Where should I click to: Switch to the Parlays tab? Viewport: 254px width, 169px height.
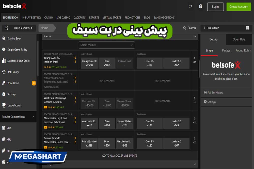pyautogui.click(x=226, y=50)
